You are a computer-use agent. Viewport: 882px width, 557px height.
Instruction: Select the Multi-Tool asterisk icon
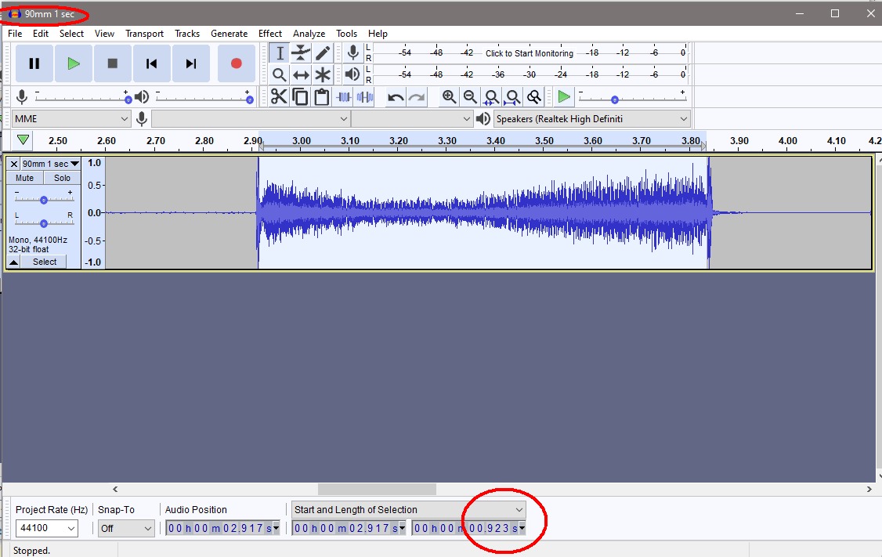tap(323, 75)
